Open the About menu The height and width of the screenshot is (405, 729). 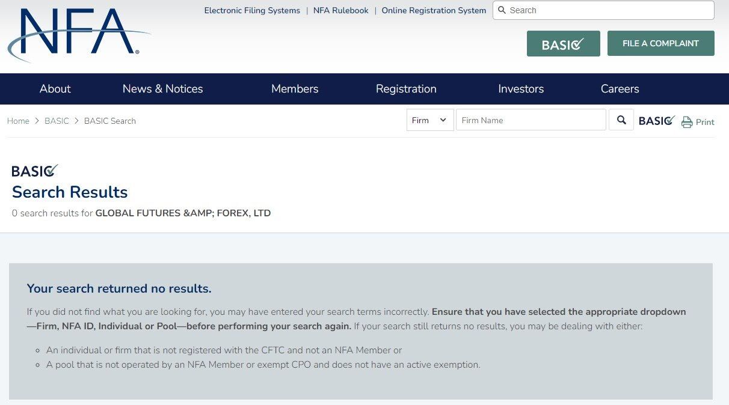click(55, 89)
